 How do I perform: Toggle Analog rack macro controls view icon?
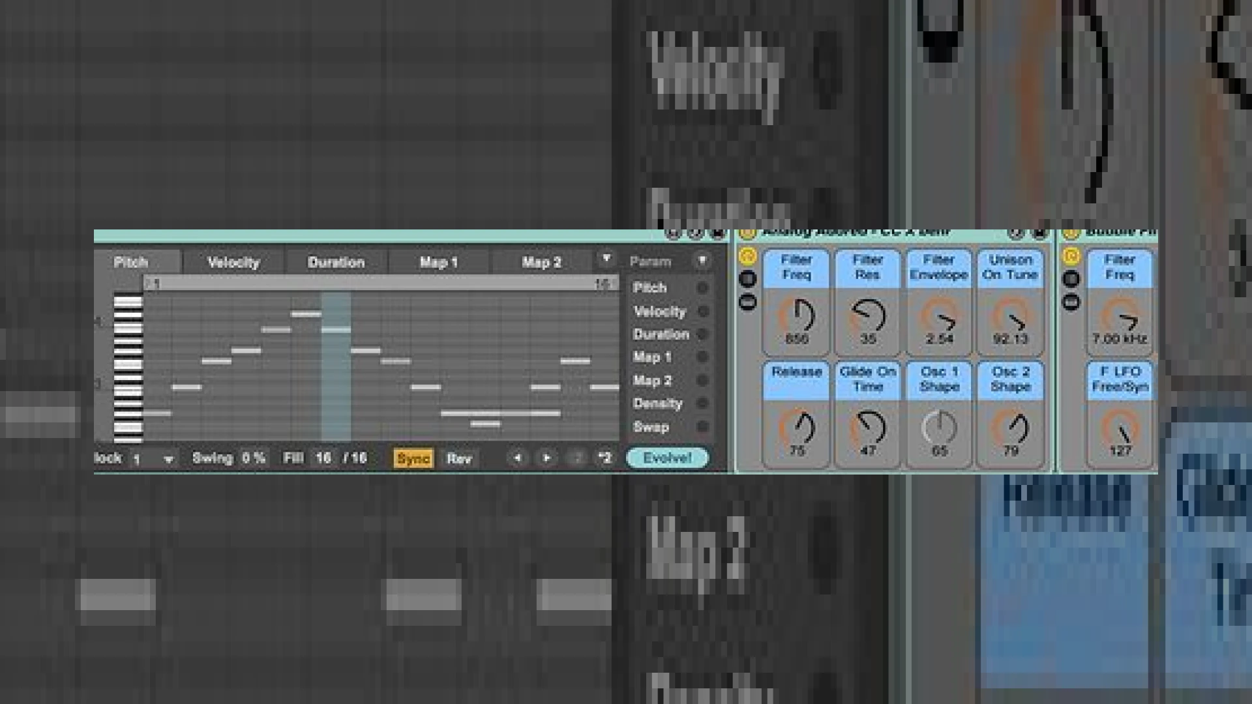point(747,256)
